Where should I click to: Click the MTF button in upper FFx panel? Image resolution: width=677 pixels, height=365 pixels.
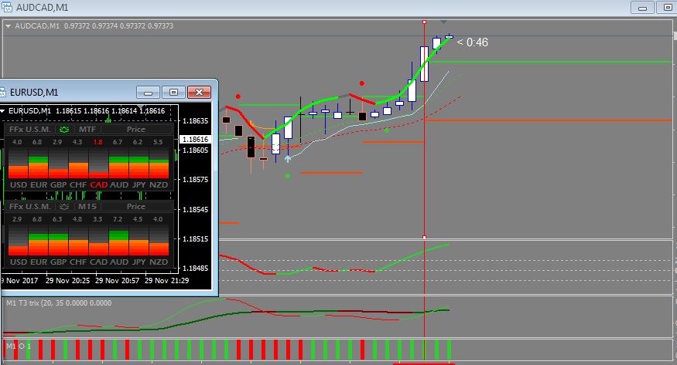tap(87, 129)
